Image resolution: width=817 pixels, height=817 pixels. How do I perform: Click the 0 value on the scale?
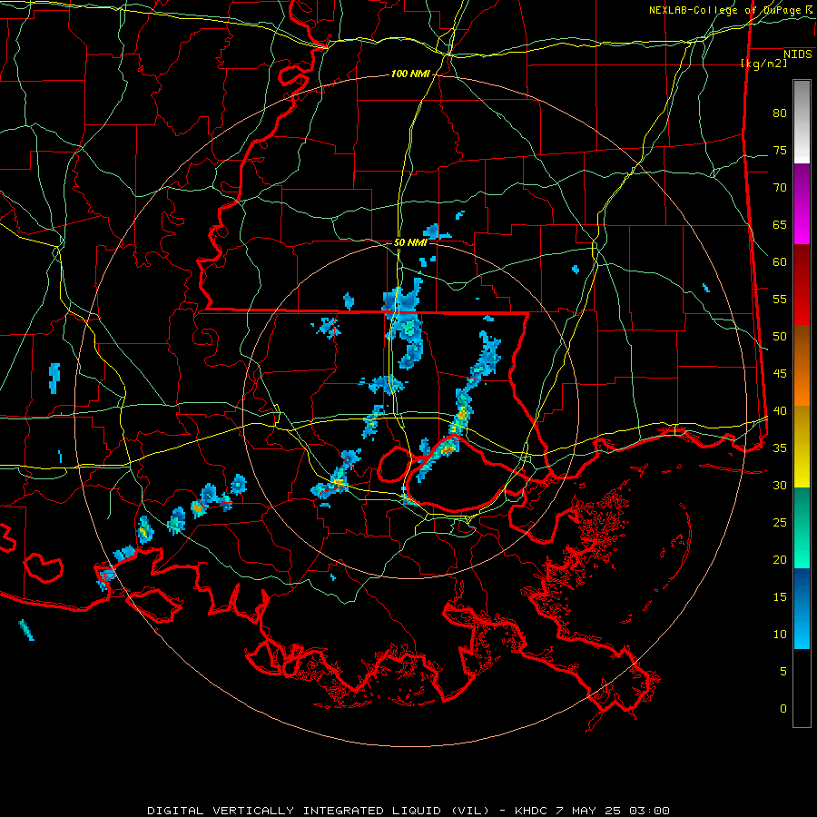[x=783, y=709]
